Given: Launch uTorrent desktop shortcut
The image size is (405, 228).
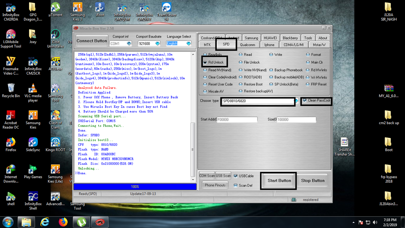Looking at the screenshot, I should [x=55, y=9].
